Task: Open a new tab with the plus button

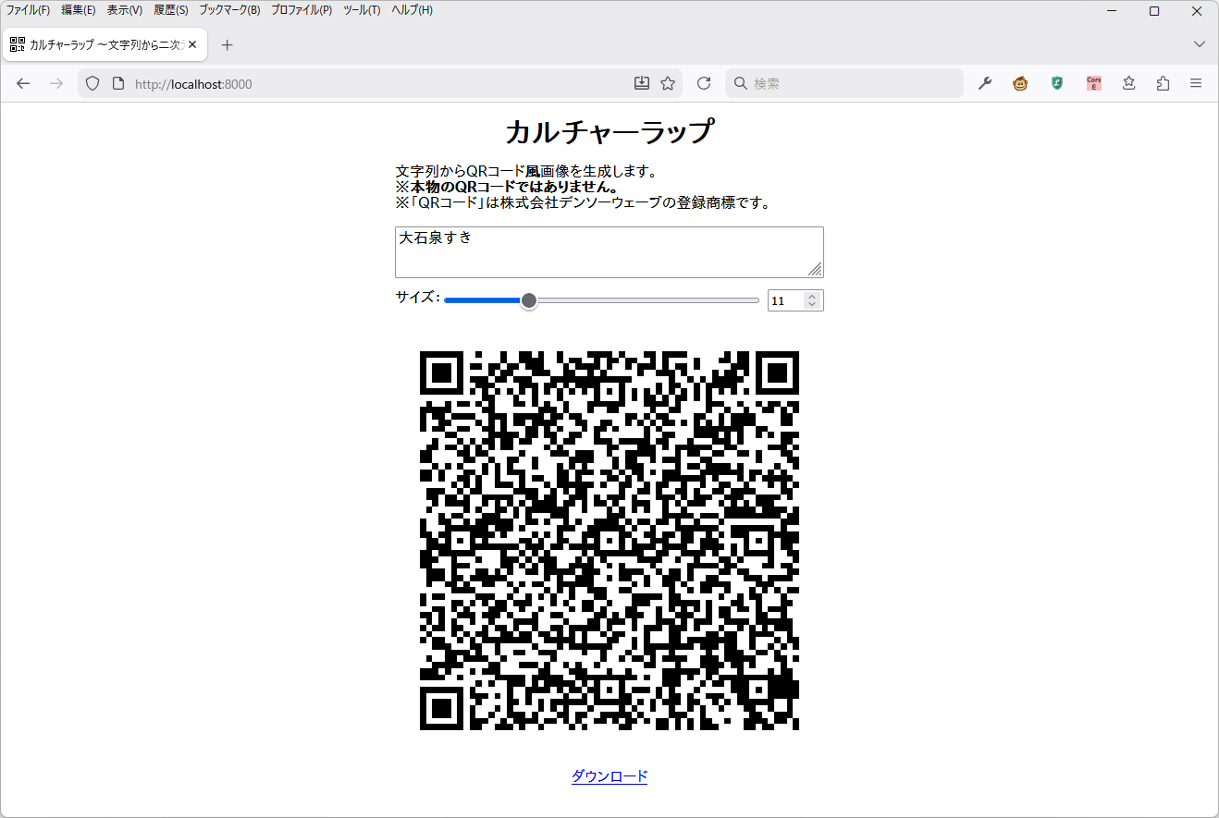Action: click(x=227, y=43)
